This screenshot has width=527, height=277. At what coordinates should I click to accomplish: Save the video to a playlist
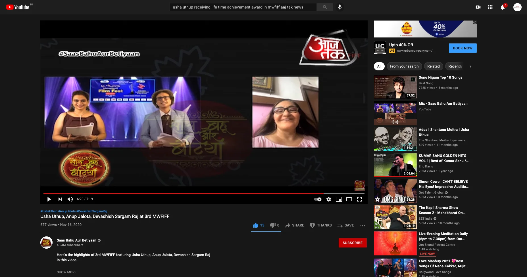(345, 225)
